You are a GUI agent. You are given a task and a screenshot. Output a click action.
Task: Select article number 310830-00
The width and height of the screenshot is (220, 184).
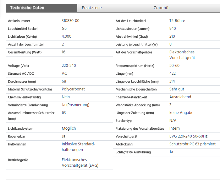[70, 21]
